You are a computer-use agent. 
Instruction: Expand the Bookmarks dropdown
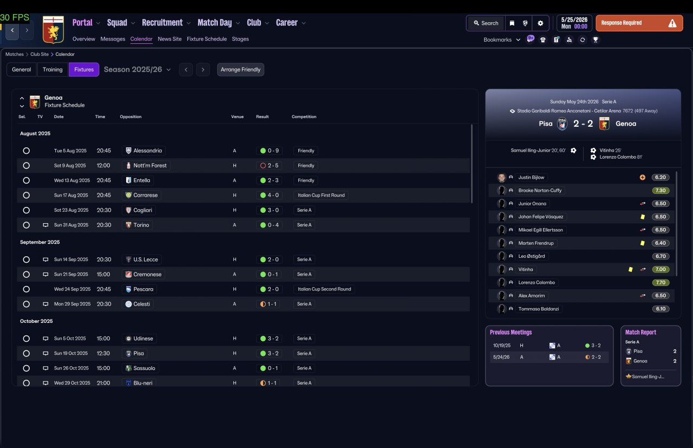click(502, 40)
